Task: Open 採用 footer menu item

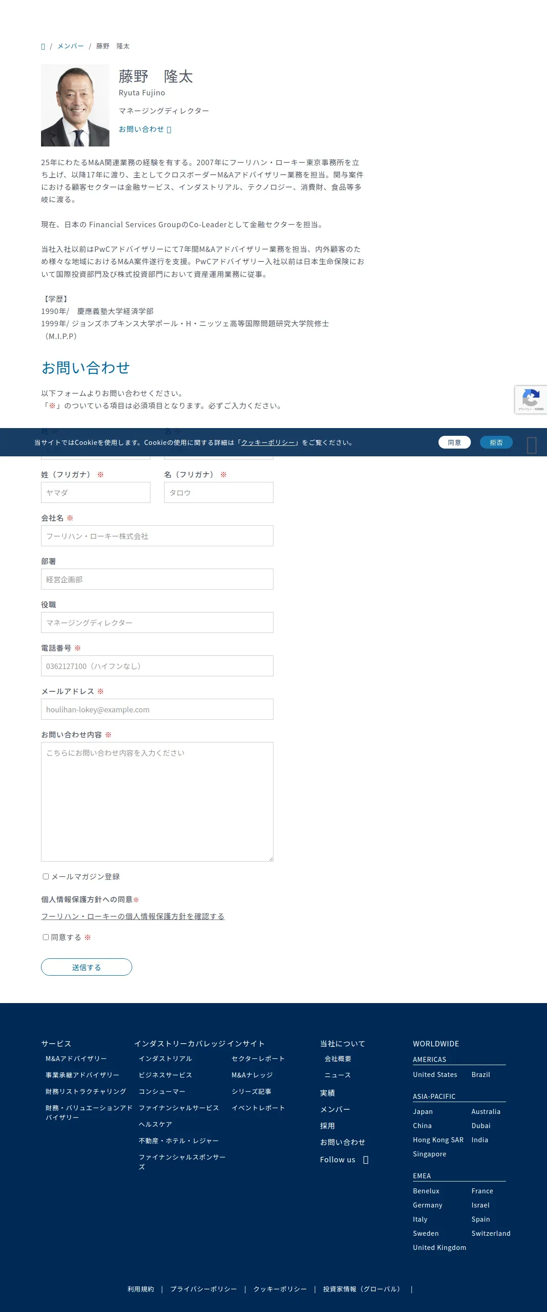Action: tap(327, 1126)
